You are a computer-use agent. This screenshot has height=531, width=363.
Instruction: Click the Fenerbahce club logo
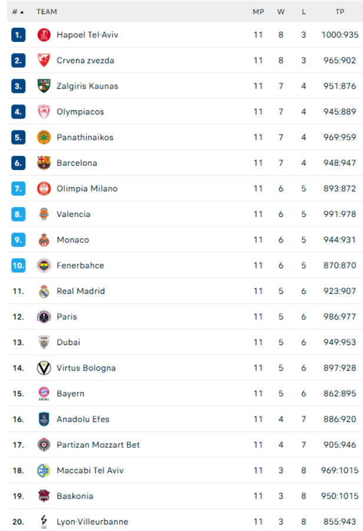click(44, 265)
